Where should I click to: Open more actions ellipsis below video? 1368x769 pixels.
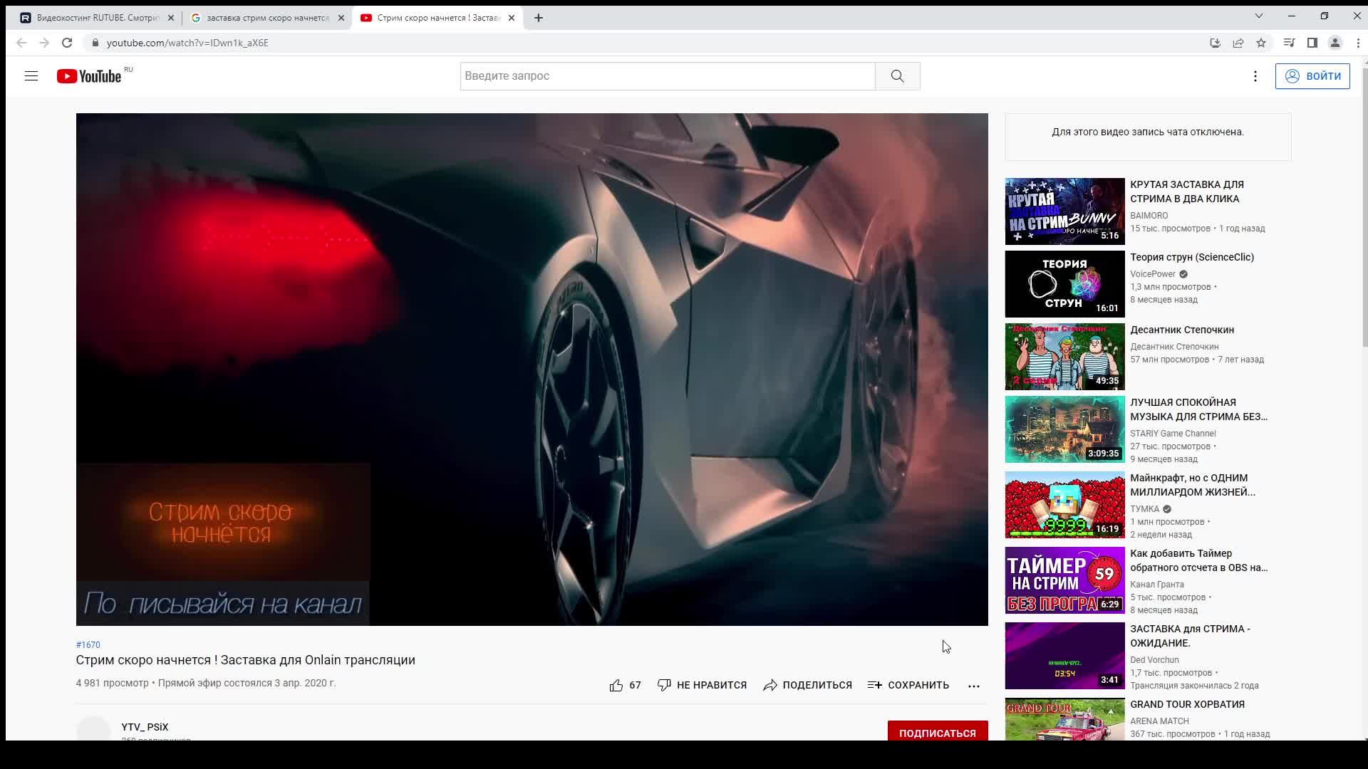coord(974,686)
